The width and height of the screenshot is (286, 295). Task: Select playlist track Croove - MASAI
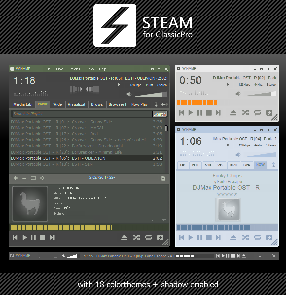(86, 128)
